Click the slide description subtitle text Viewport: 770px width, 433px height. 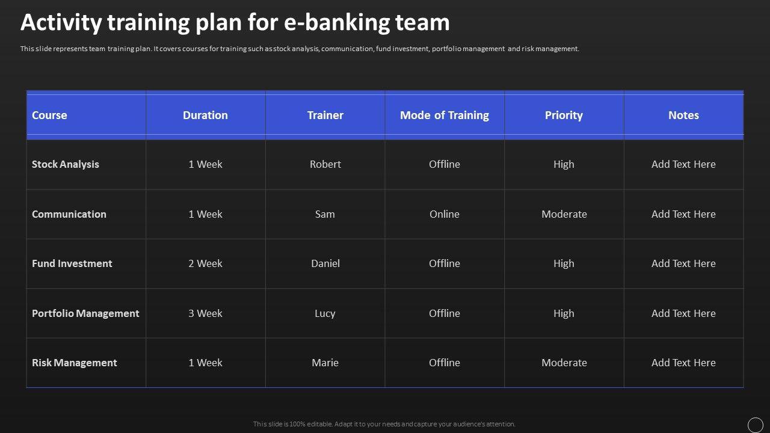[x=300, y=49]
